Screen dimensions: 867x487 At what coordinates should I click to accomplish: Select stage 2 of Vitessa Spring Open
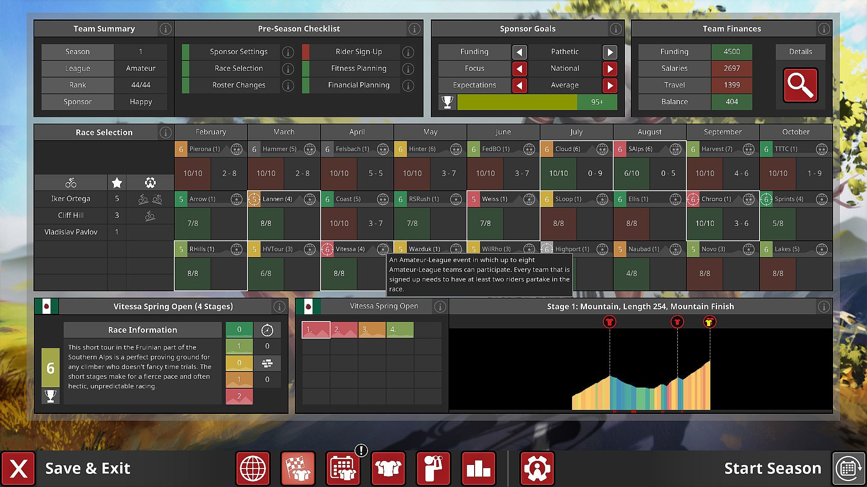344,330
